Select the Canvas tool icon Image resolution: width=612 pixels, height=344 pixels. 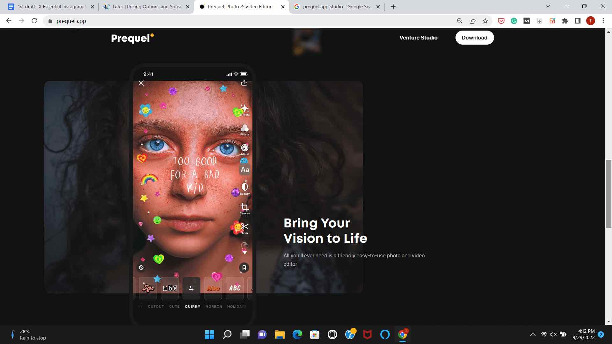tap(244, 207)
